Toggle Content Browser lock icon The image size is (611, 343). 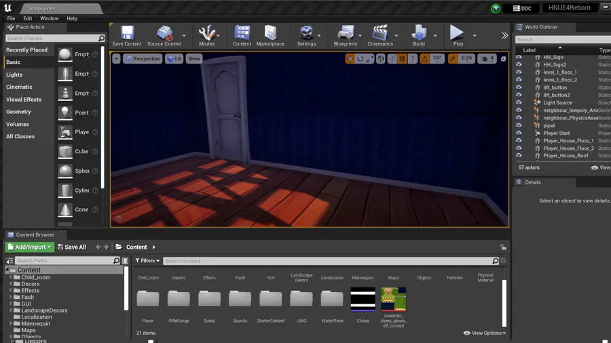point(503,247)
